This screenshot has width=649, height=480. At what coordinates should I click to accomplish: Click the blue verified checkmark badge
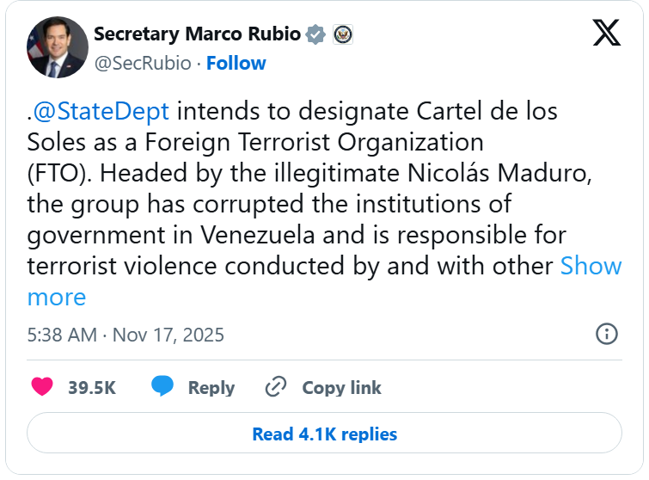316,34
